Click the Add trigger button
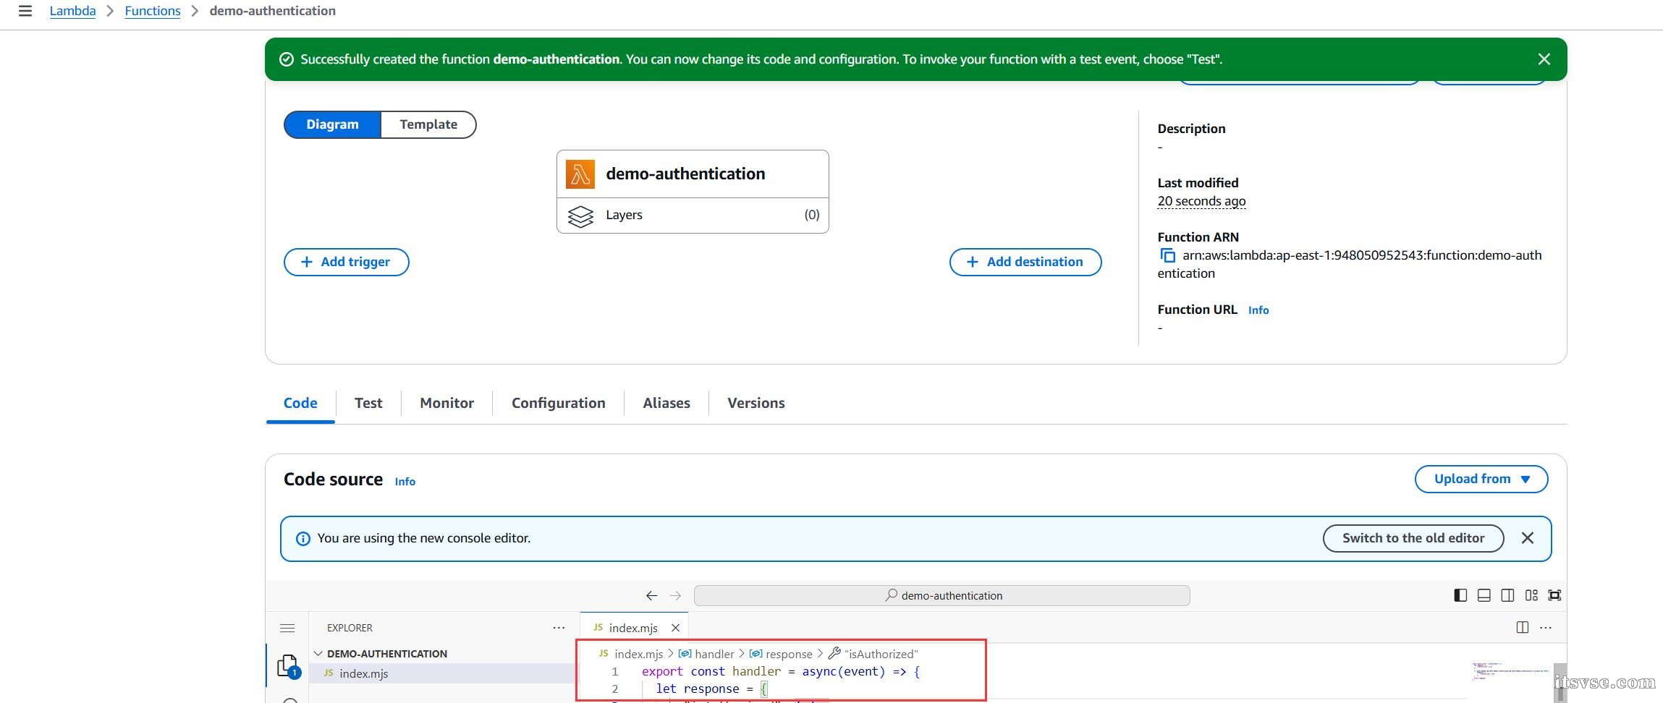The width and height of the screenshot is (1663, 703). click(346, 262)
